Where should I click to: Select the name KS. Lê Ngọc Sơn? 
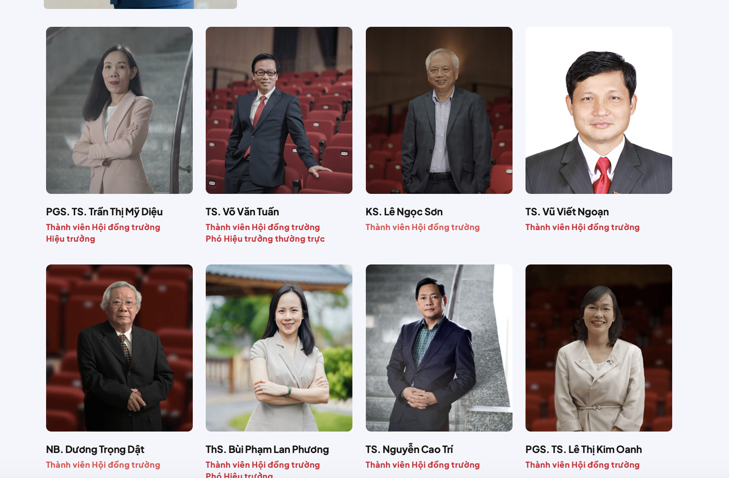[x=404, y=212]
